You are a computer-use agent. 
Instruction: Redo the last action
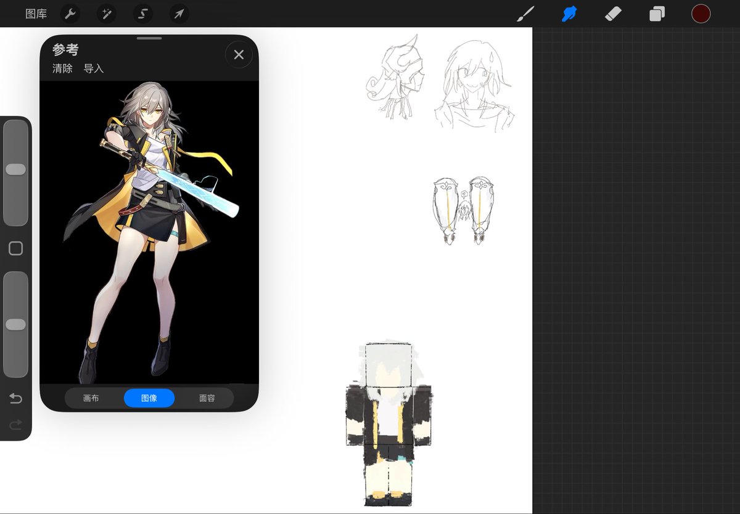coord(15,425)
